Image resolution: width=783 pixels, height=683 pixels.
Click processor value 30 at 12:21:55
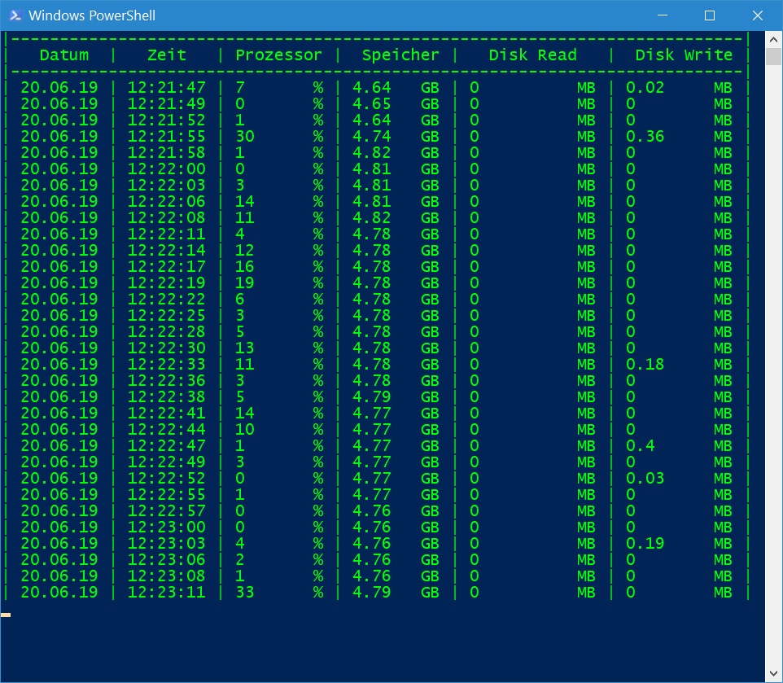click(245, 136)
